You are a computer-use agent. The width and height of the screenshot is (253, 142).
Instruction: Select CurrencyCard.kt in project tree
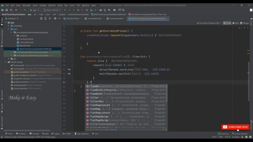coord(26,39)
